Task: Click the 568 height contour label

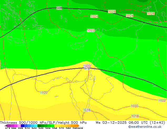Action: [59, 8]
